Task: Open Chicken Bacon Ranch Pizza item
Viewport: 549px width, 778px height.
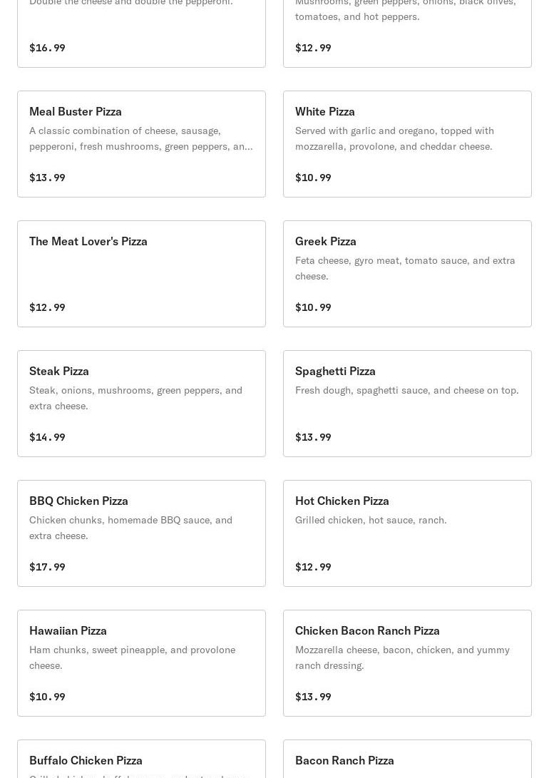Action: point(407,662)
